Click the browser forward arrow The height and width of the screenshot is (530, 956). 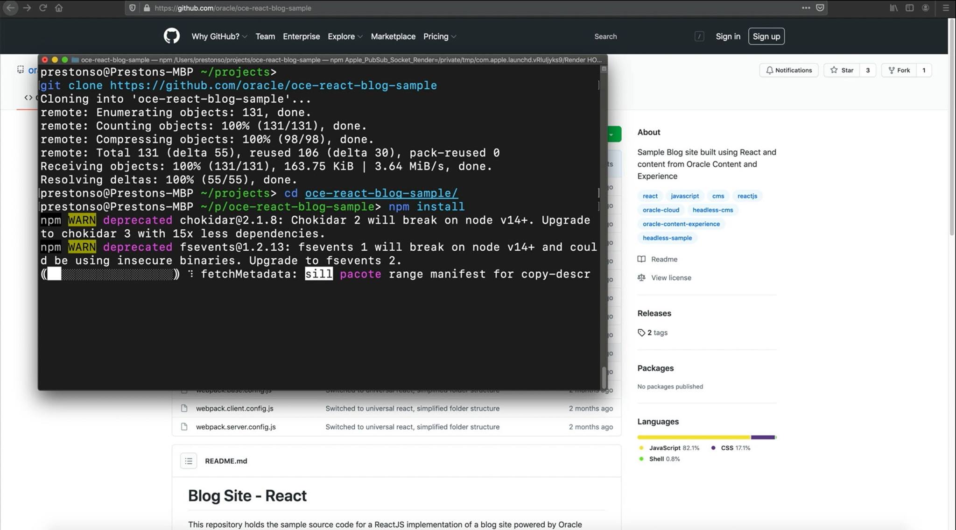click(27, 8)
